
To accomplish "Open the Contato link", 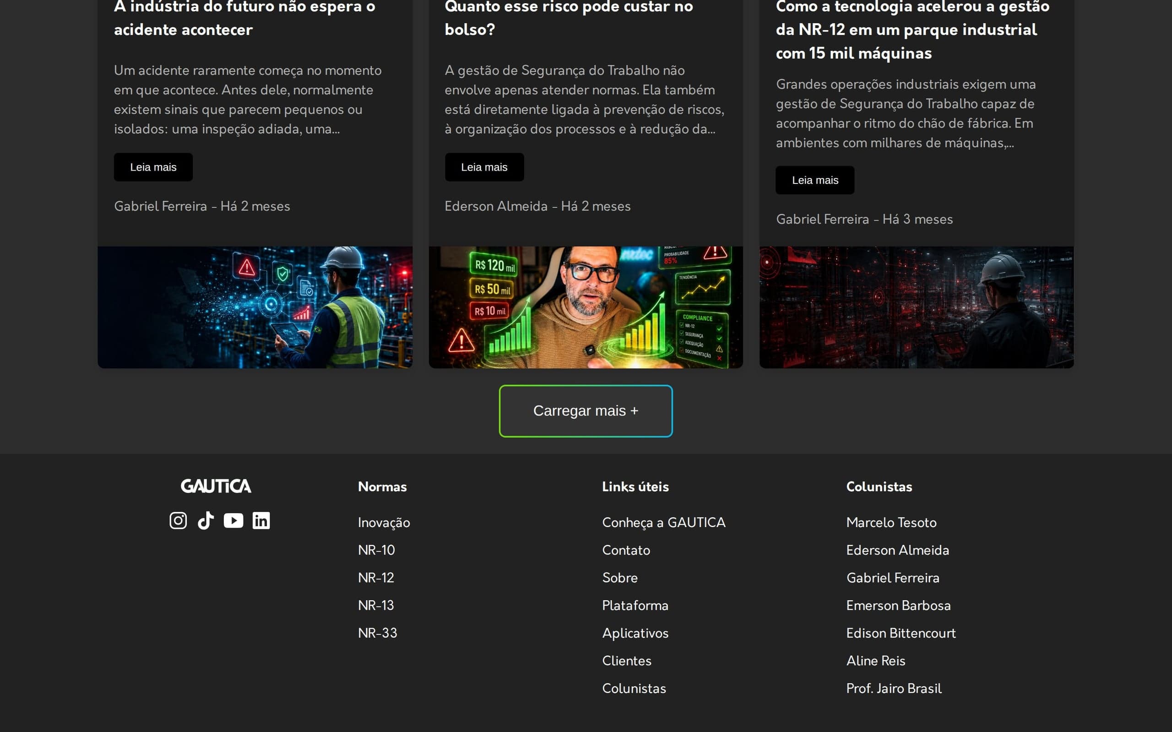I will [x=626, y=550].
